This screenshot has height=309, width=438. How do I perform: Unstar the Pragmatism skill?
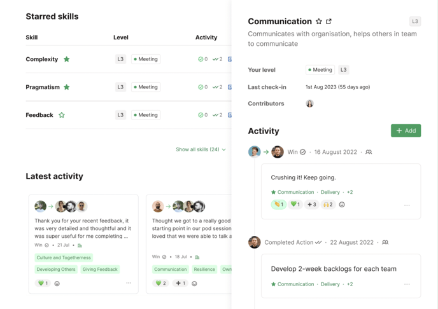click(67, 87)
